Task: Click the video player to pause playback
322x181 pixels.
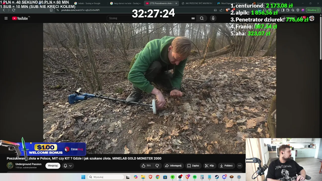Action: click(x=159, y=88)
